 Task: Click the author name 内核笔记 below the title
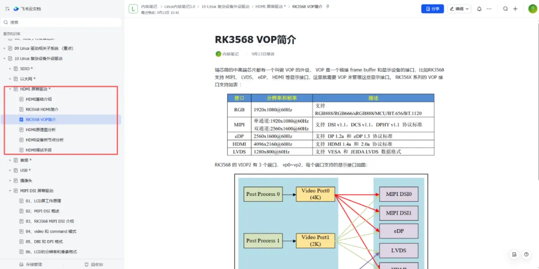click(x=231, y=54)
